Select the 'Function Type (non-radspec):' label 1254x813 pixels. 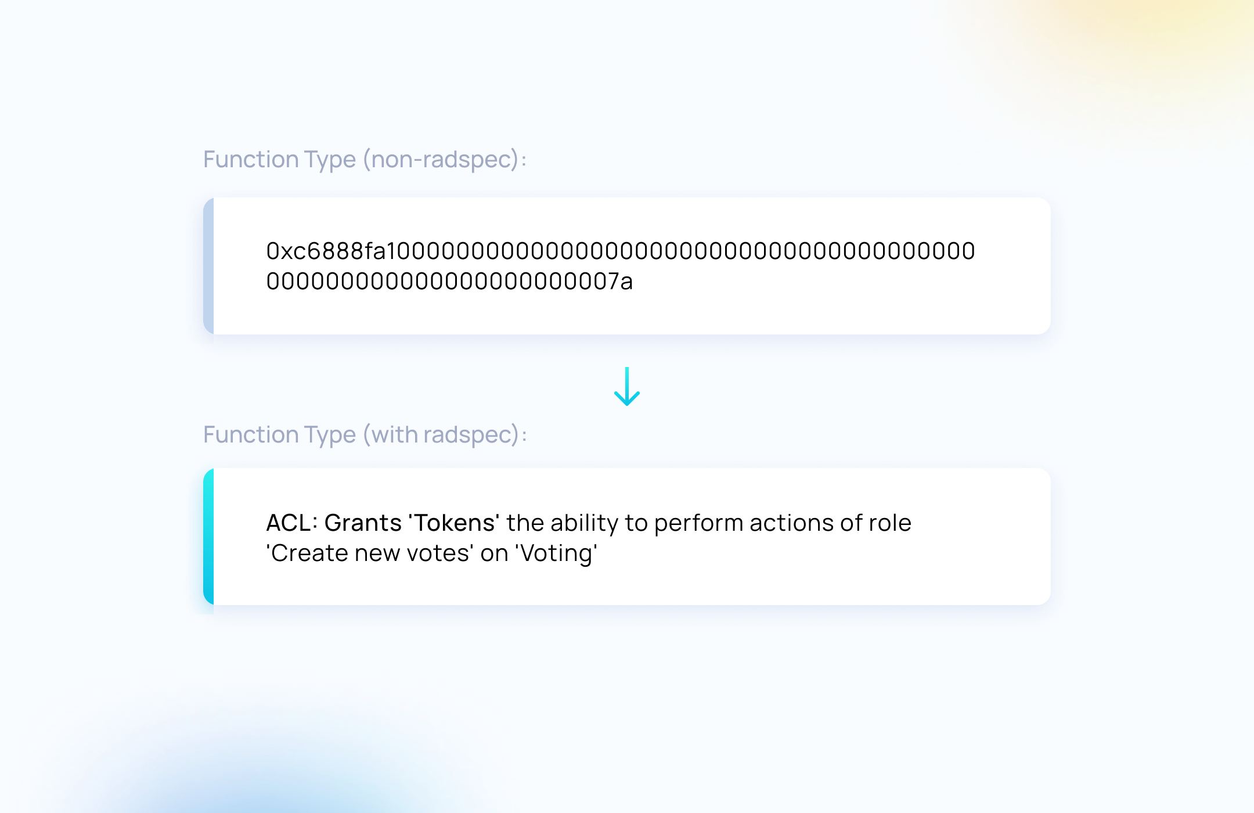click(365, 160)
